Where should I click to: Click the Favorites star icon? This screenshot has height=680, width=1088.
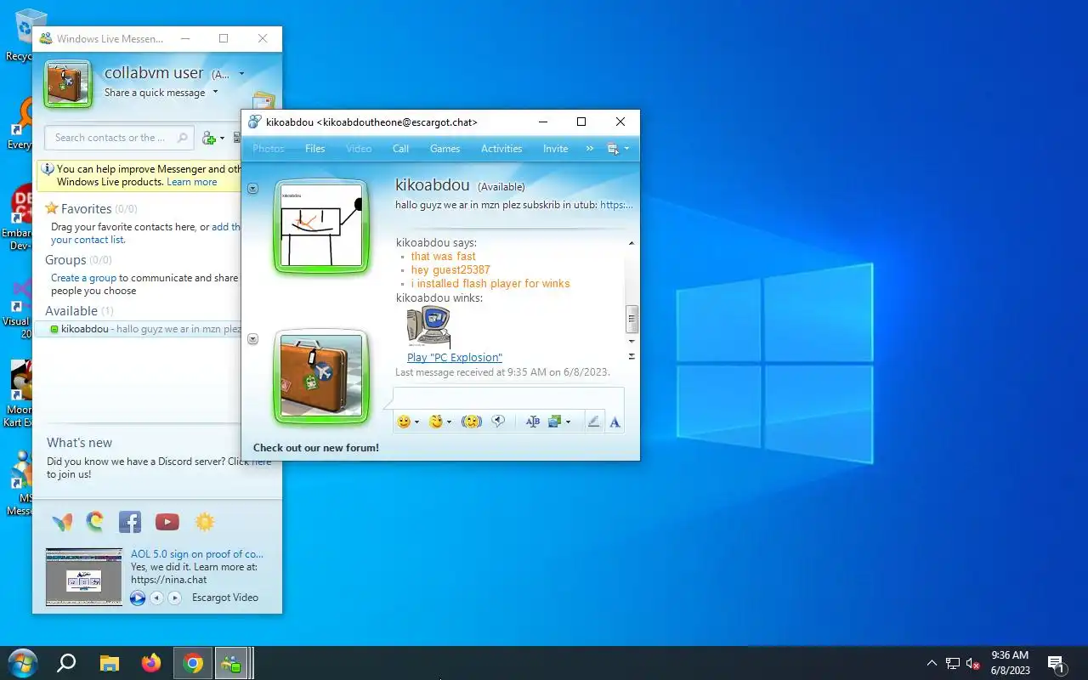point(51,208)
